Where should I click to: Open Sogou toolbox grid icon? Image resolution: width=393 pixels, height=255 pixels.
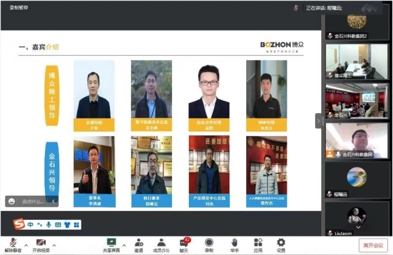point(76,224)
